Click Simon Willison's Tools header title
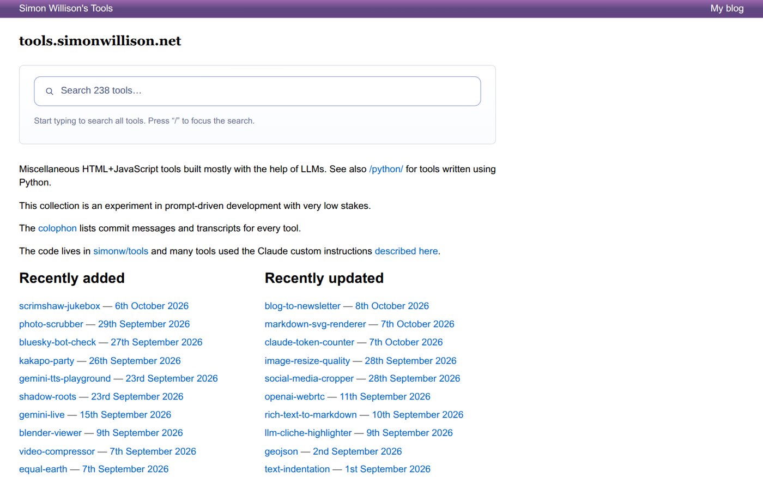 coord(66,8)
